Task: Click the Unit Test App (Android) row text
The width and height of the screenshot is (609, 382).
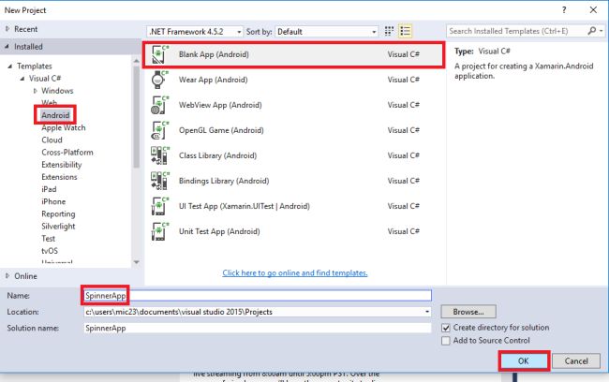Action: coord(219,231)
